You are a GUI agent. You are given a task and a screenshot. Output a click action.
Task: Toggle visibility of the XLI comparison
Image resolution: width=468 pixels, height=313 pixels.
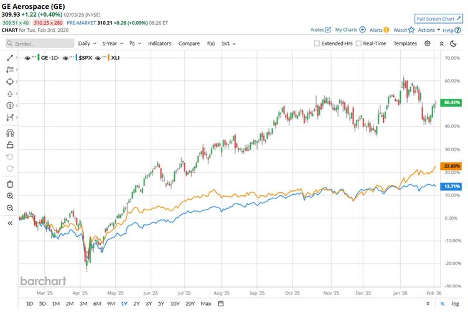tap(99, 57)
